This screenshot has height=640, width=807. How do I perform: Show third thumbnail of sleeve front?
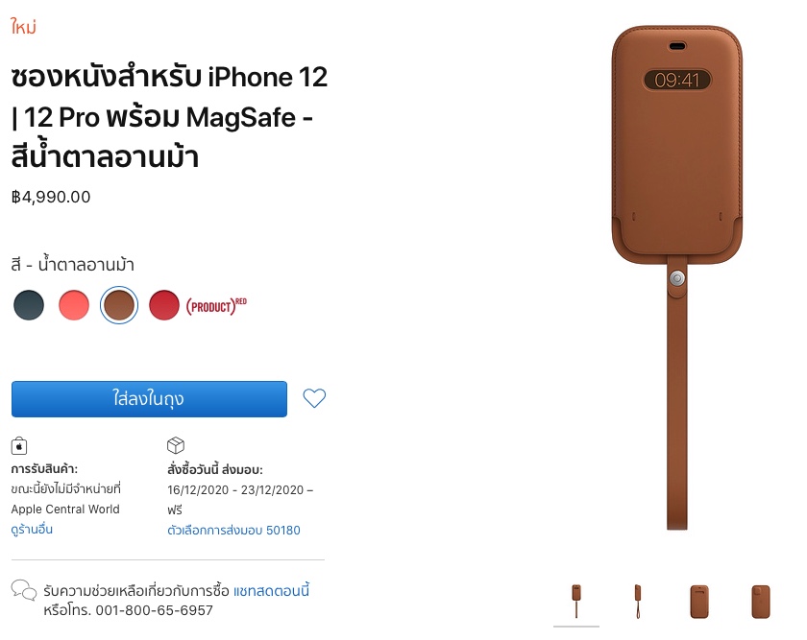pyautogui.click(x=699, y=602)
